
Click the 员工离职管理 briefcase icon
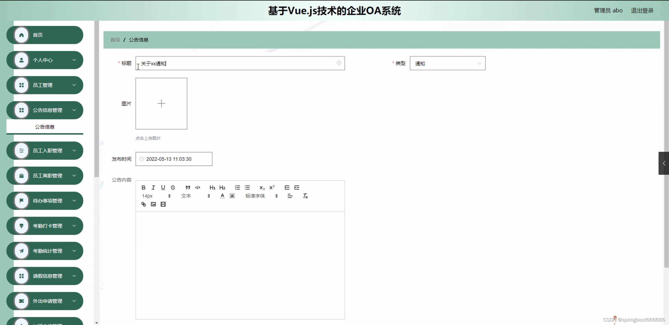click(21, 176)
